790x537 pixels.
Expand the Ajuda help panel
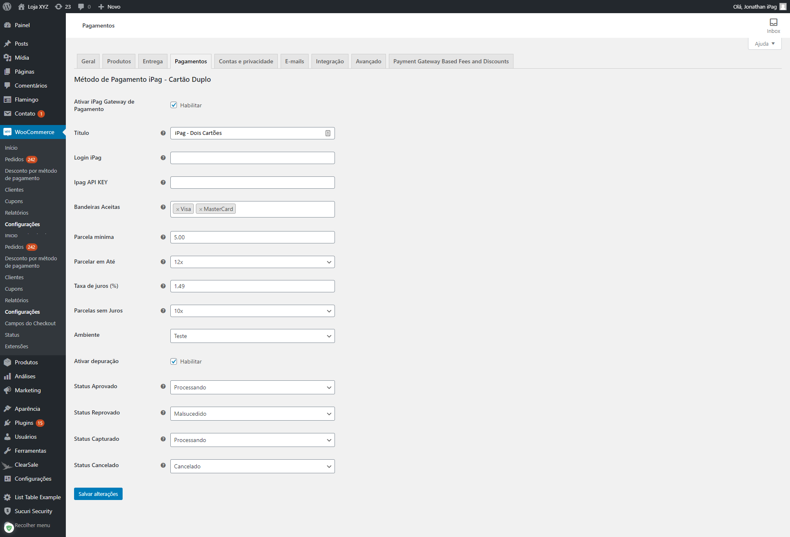point(764,44)
